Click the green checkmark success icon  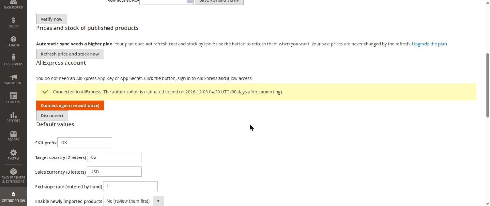coord(45,92)
